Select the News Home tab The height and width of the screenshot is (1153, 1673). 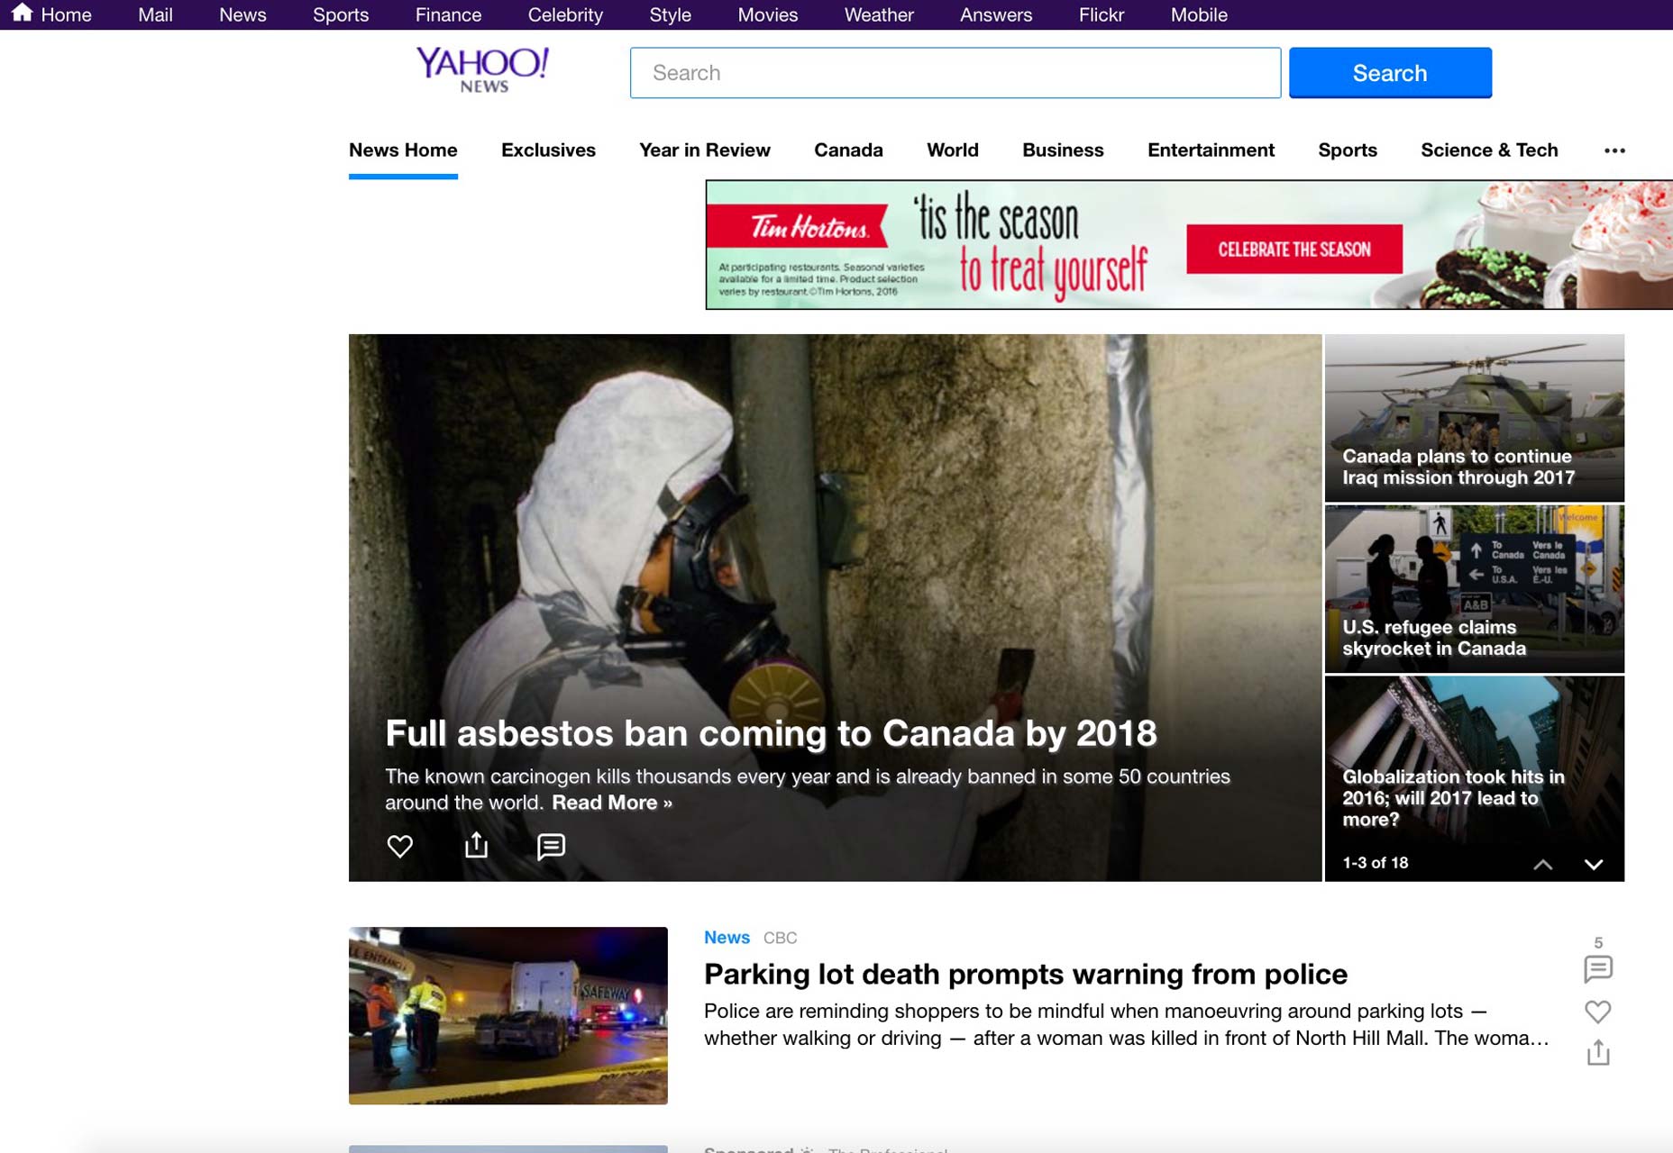click(x=403, y=150)
